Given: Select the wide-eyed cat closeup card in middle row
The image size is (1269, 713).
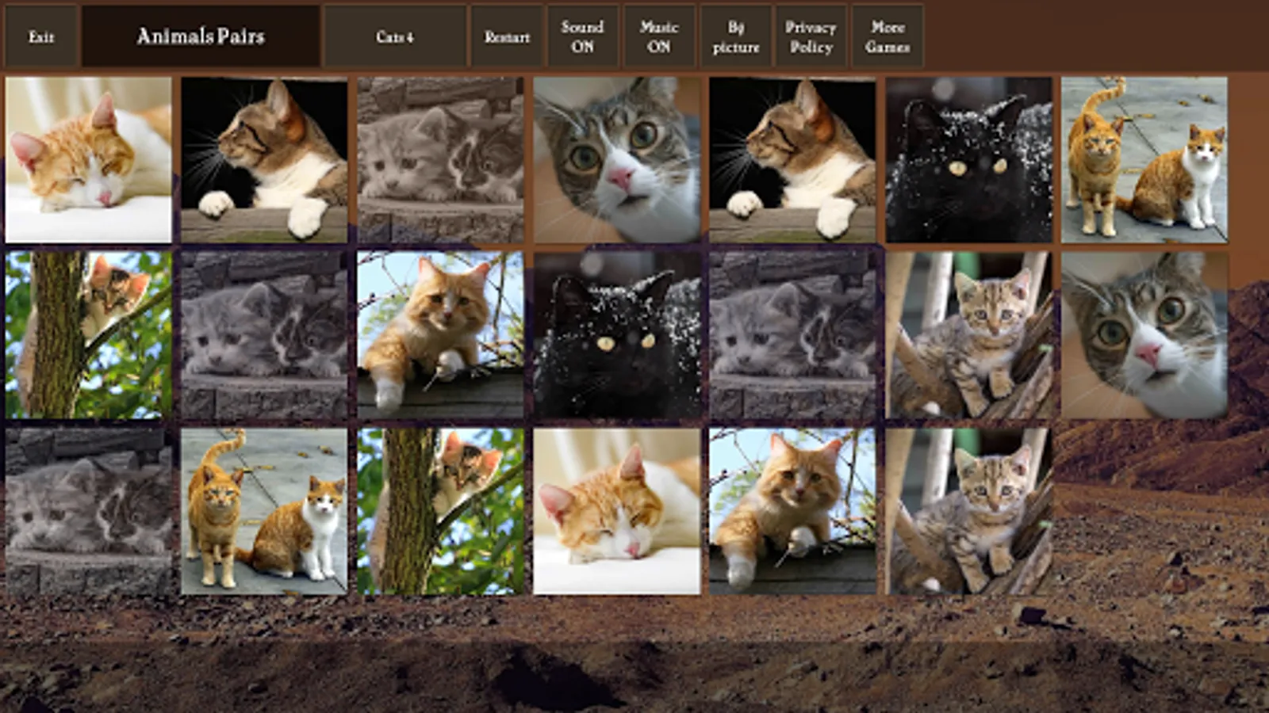Looking at the screenshot, I should pos(1144,335).
